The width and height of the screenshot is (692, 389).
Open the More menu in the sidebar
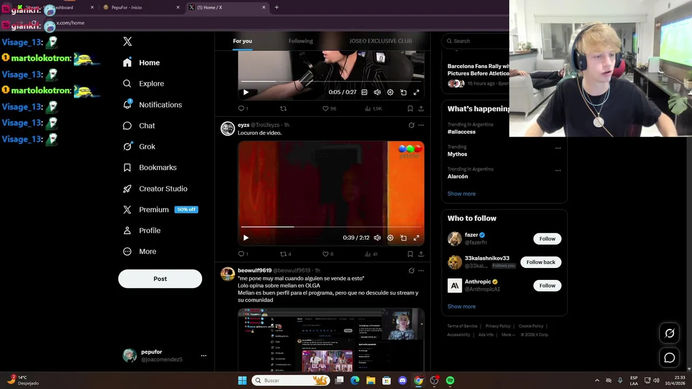(x=139, y=252)
